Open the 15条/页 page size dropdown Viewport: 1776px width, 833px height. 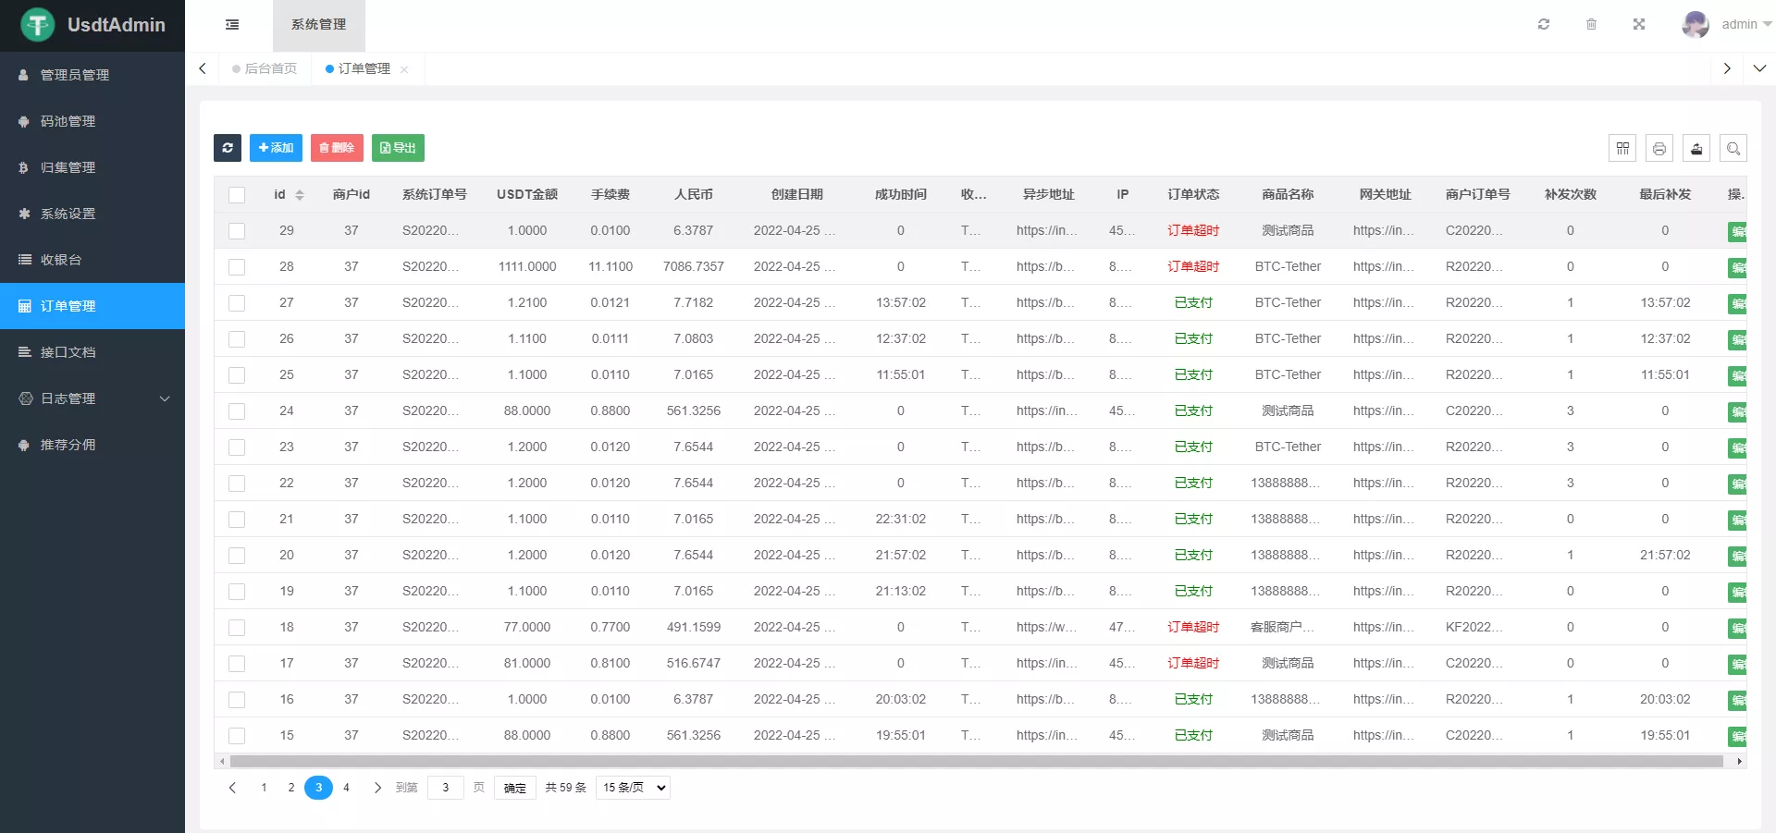pyautogui.click(x=633, y=788)
